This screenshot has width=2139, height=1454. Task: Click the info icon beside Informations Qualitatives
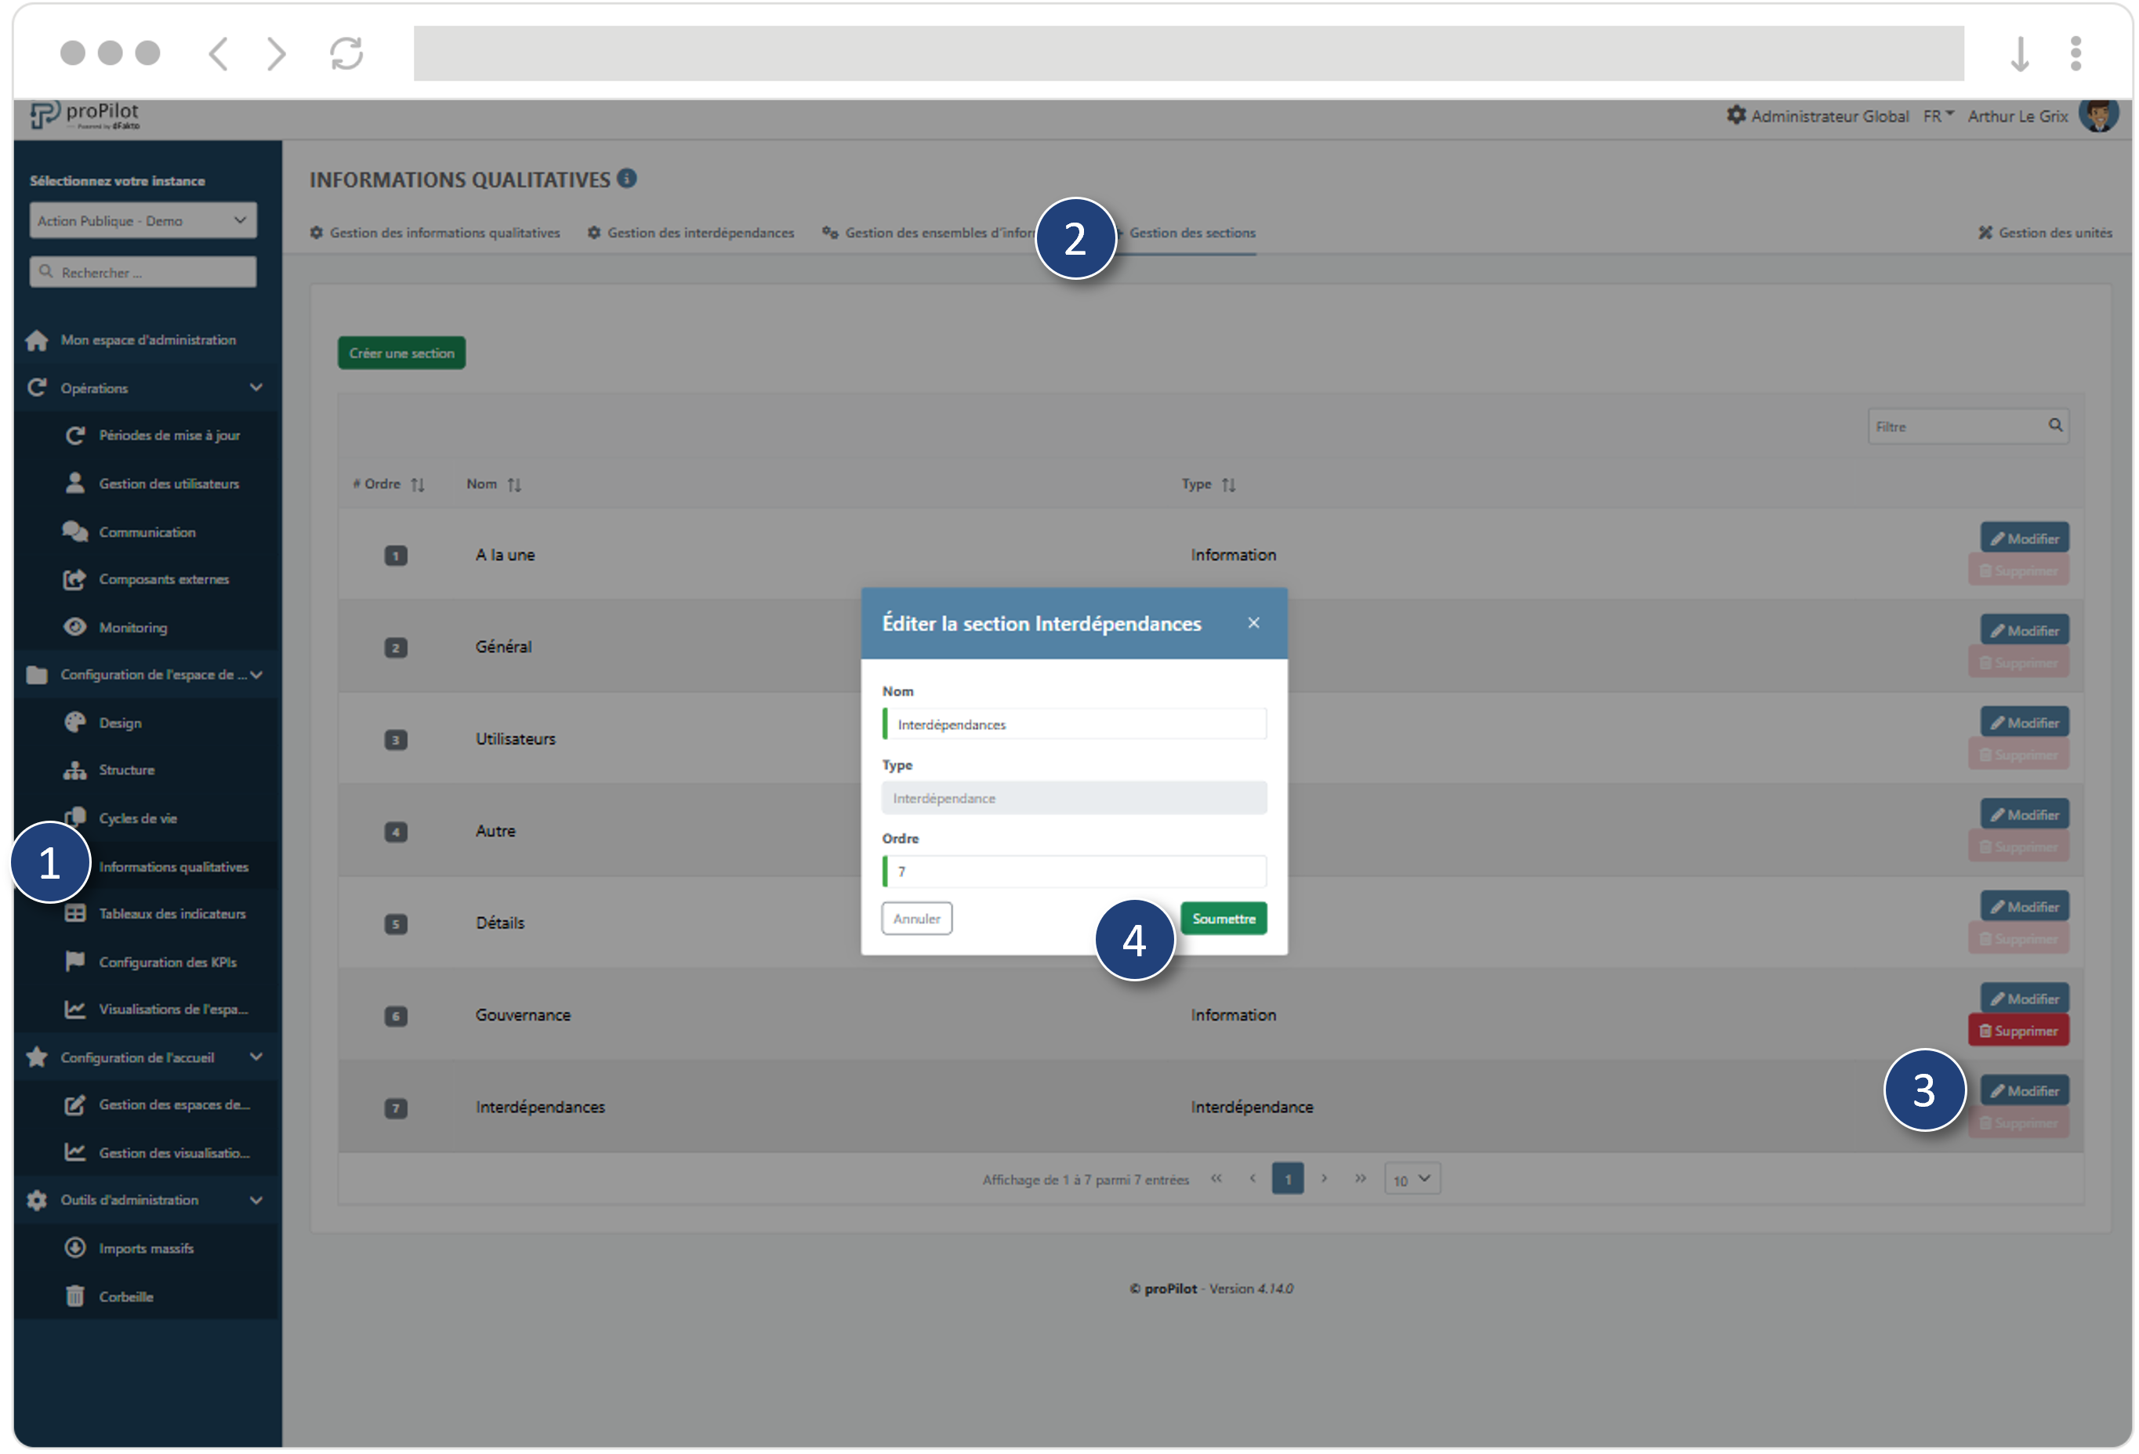628,179
